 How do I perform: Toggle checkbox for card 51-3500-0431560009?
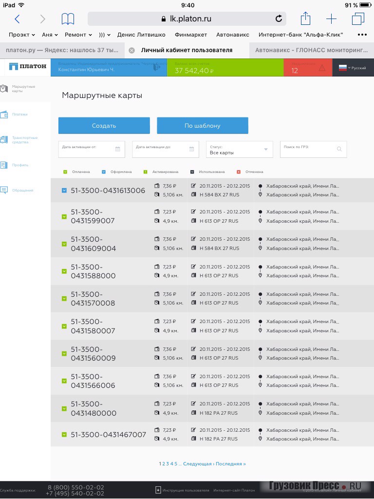(64, 354)
